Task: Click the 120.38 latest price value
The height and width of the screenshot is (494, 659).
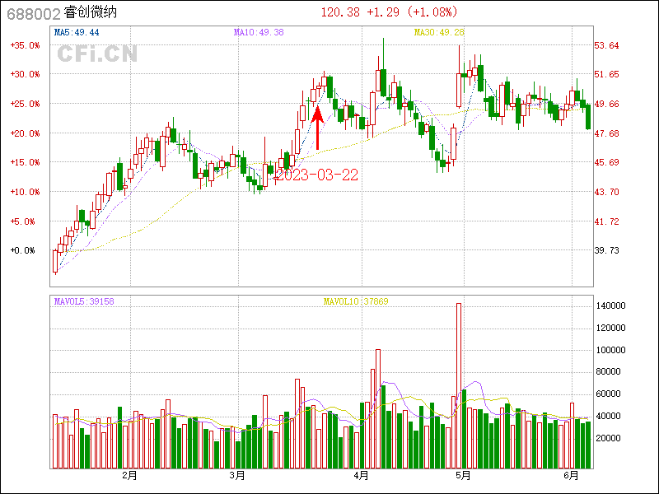Action: coord(341,12)
